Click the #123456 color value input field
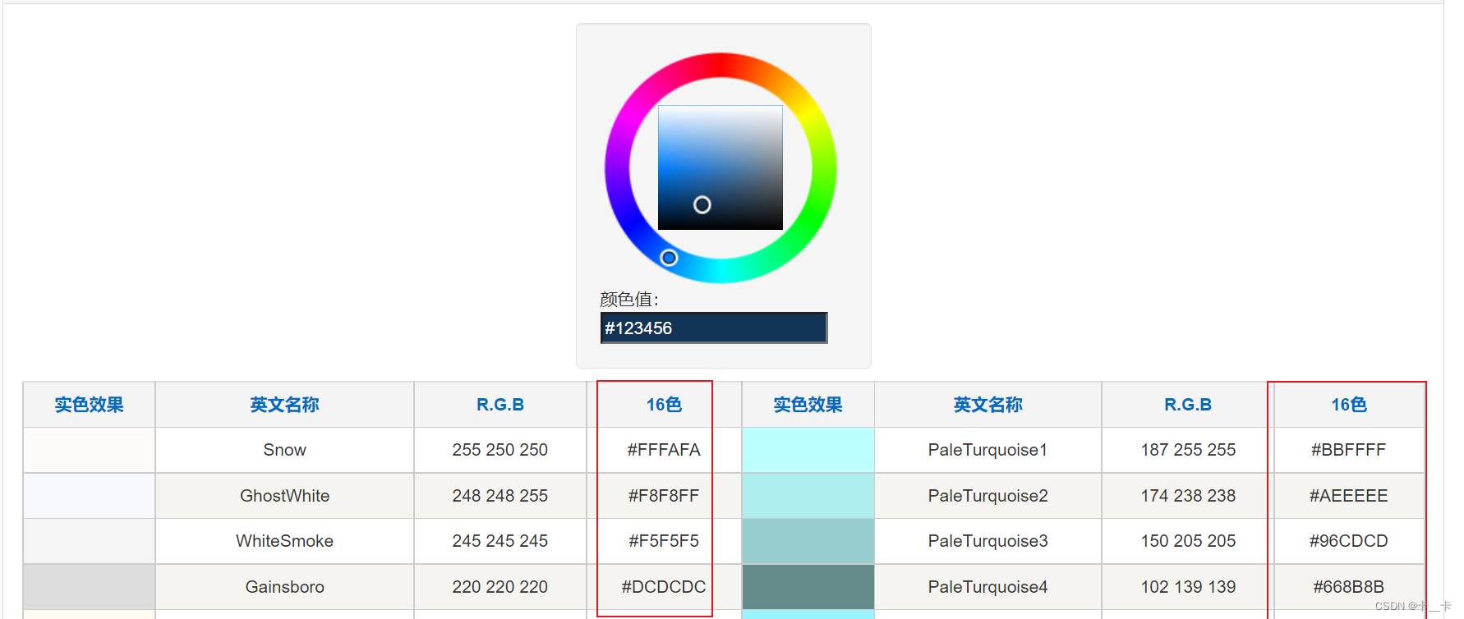This screenshot has height=619, width=1464. (713, 328)
